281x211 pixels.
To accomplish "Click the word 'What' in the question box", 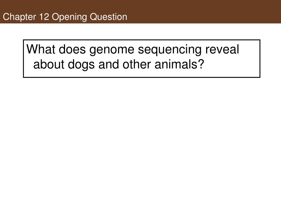I will 41,49.
